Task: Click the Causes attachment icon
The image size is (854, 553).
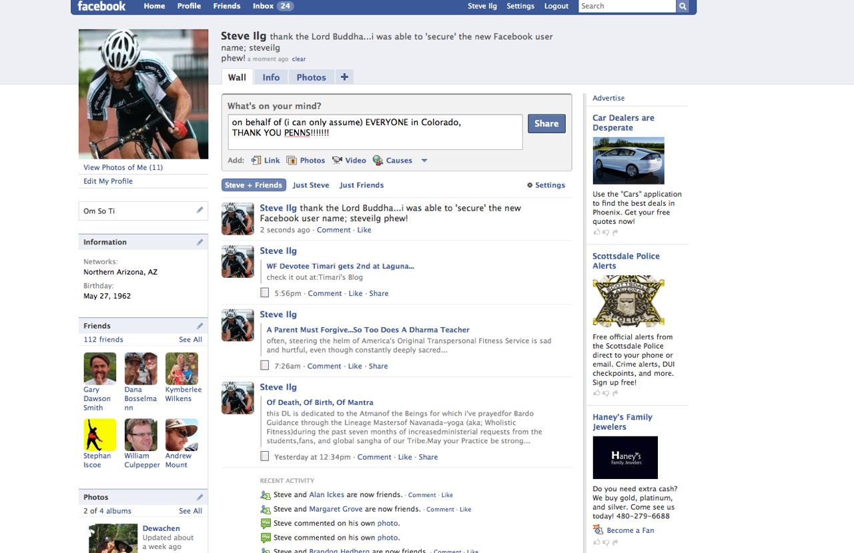Action: tap(378, 161)
